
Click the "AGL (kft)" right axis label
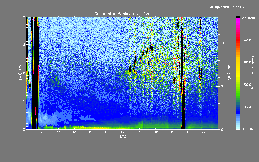[x=229, y=73]
